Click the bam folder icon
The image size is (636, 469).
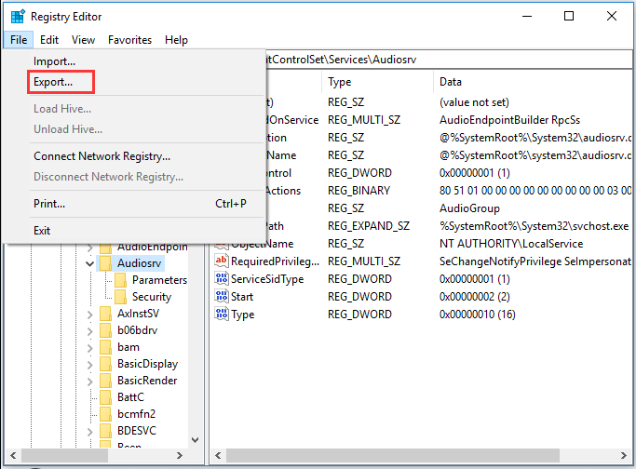pos(105,347)
